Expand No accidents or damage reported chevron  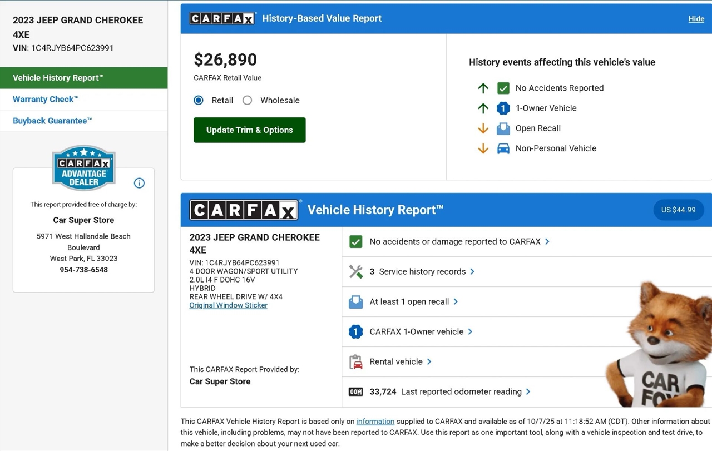pos(547,241)
